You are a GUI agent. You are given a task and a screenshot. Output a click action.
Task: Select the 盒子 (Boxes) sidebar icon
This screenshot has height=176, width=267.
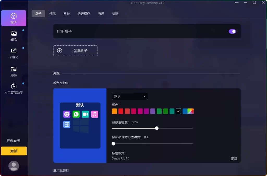tap(14, 18)
